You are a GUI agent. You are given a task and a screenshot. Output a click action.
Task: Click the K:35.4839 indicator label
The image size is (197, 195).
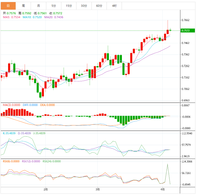pos(9,133)
